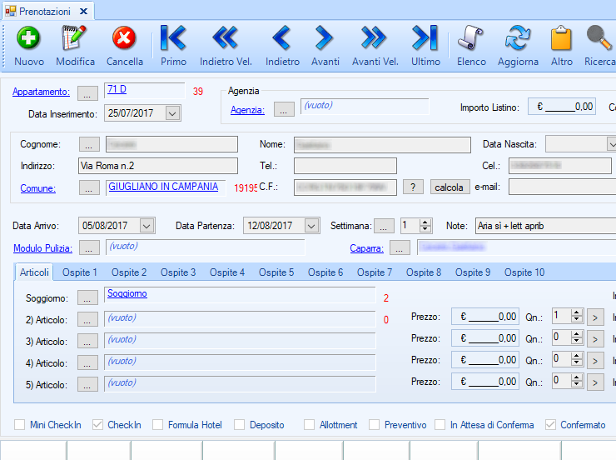The height and width of the screenshot is (460, 616).
Task: Jump to last record with Ultimo
Action: (x=425, y=38)
